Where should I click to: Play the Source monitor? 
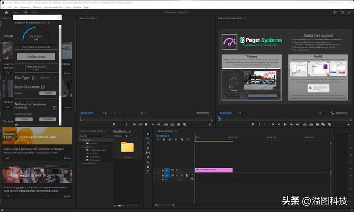click(146, 125)
